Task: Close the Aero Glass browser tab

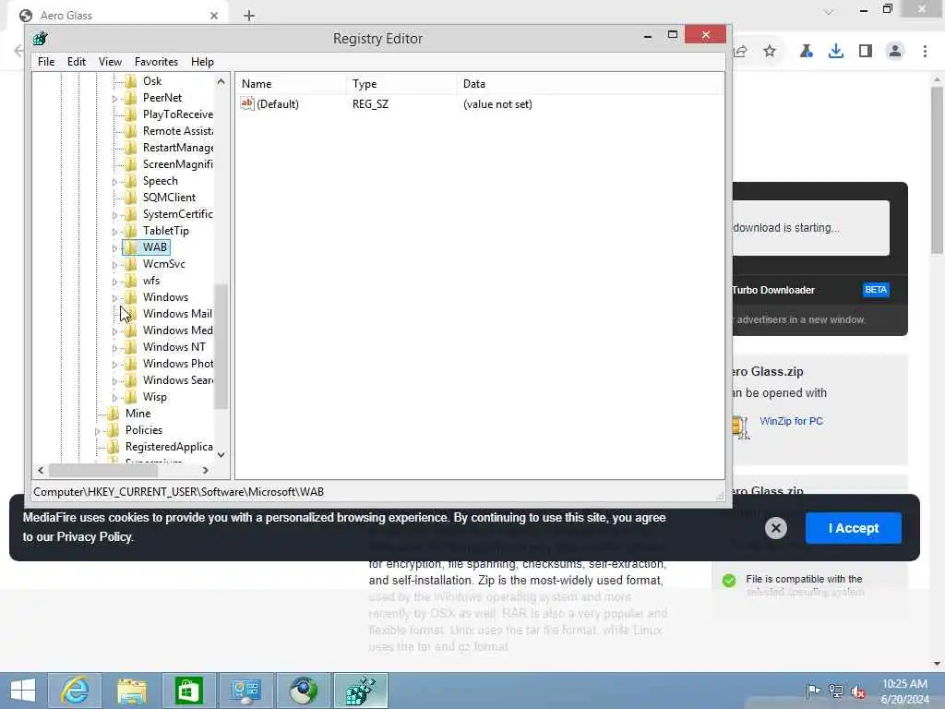Action: [x=213, y=16]
